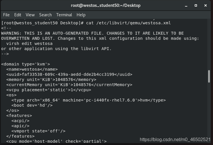Click the cat /etc/libvirt/qemu/westosa.xml command line
The width and height of the screenshot is (213, 145).
pos(86,23)
